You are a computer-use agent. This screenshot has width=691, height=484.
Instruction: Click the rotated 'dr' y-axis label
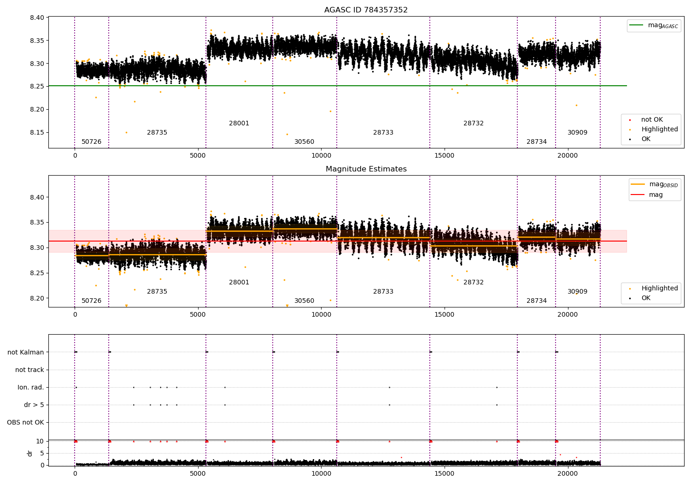[x=30, y=453]
